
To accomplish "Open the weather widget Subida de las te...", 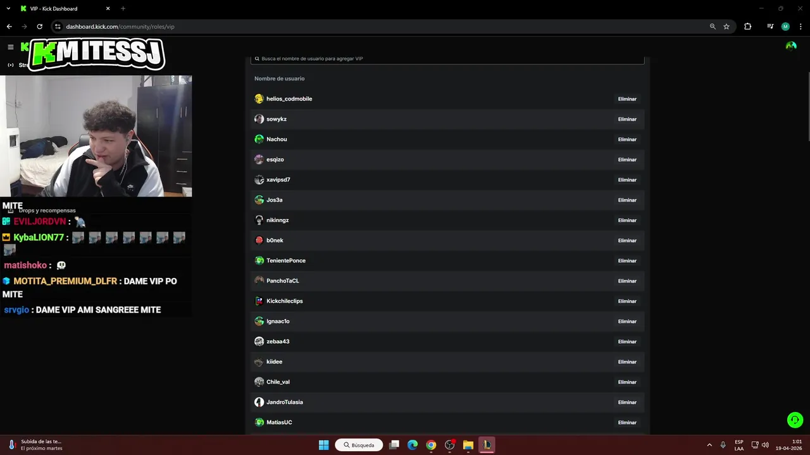I will click(x=35, y=445).
